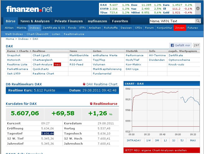The image size is (204, 154).
Task: Click the red Zinsen menu item
Action: pos(180,28)
